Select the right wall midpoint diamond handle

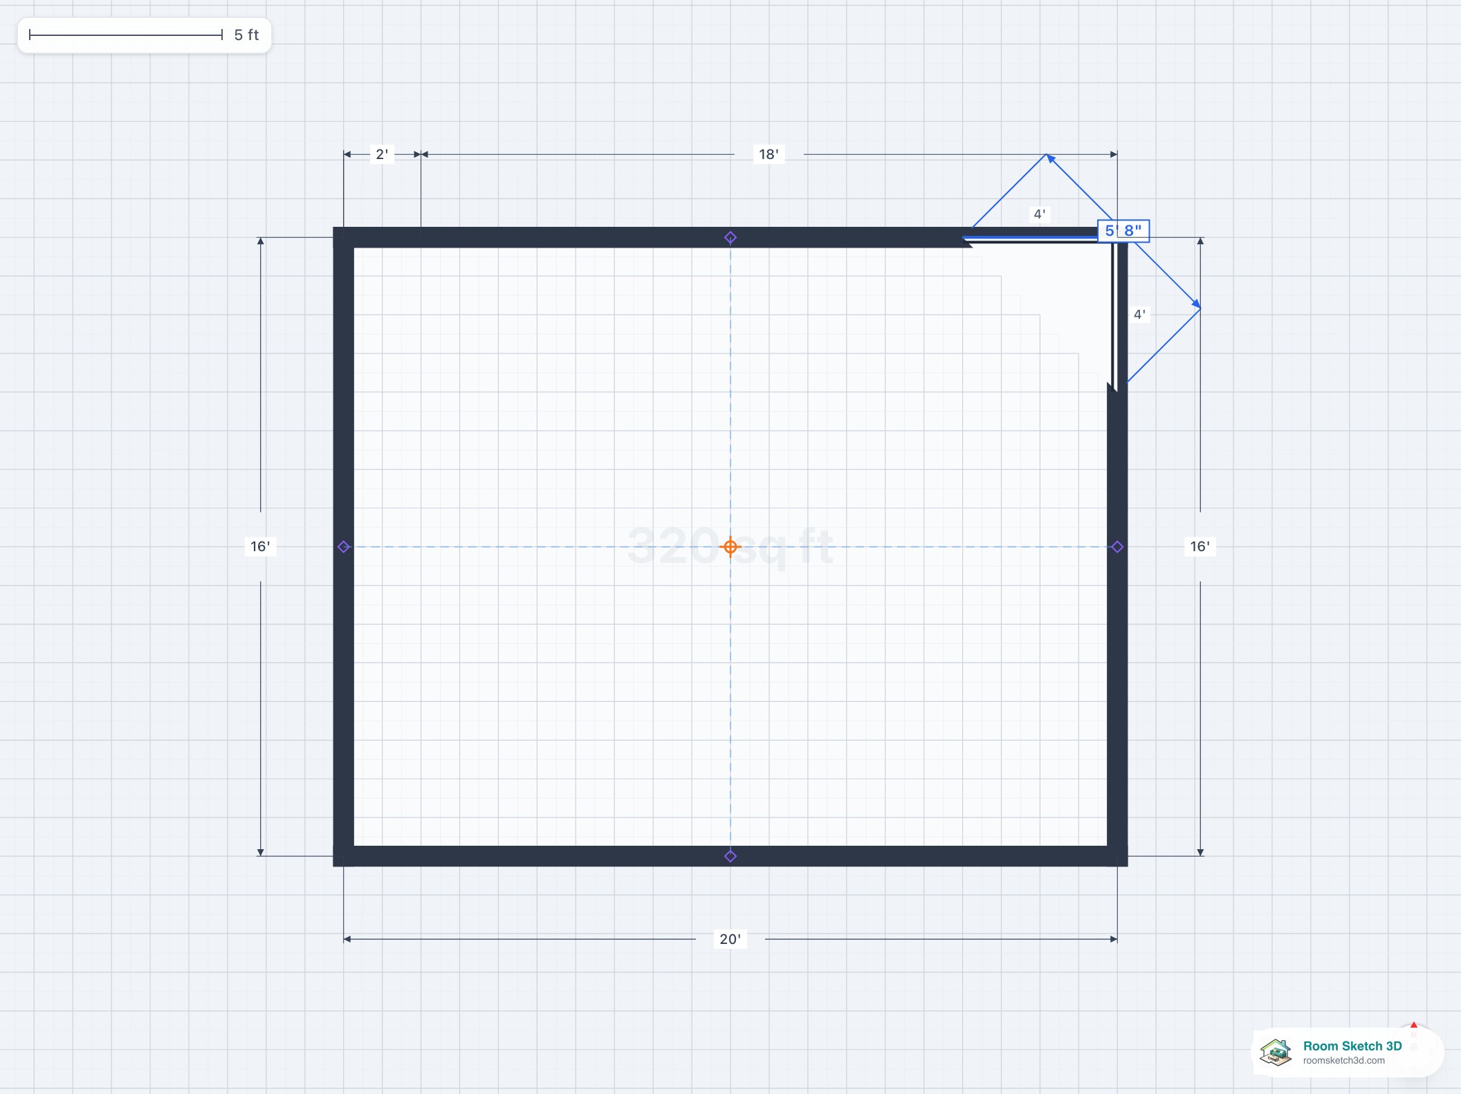1117,547
